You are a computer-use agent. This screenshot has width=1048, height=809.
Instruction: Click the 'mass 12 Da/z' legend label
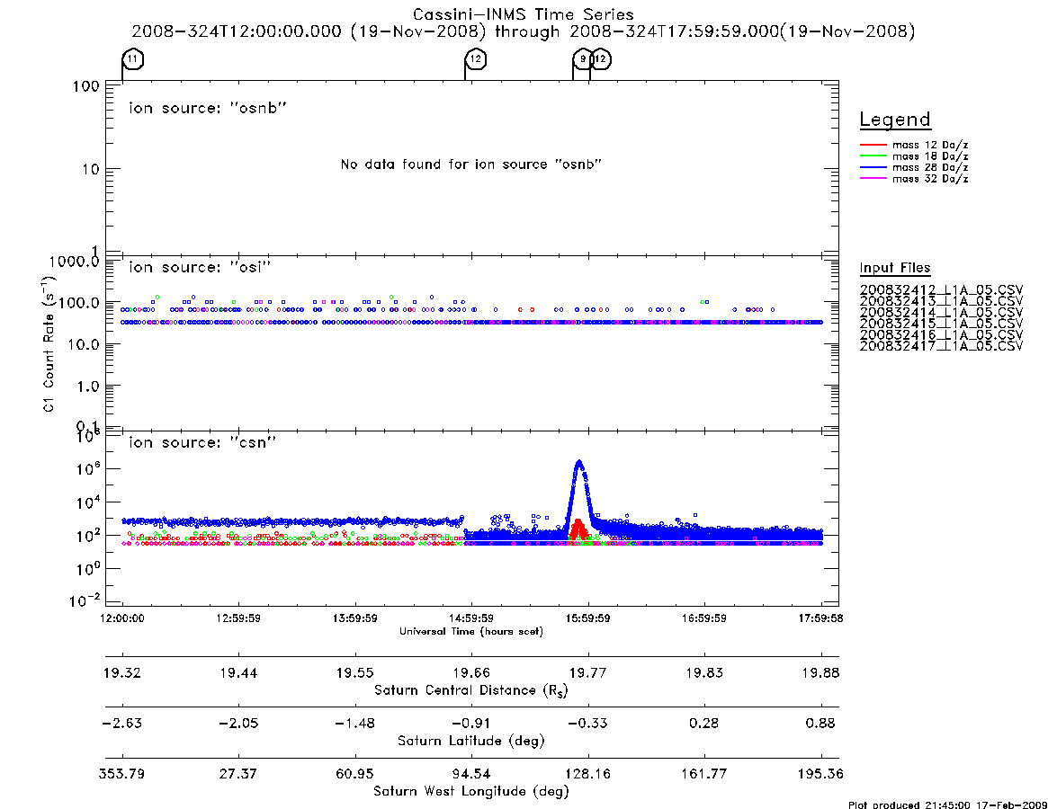[930, 145]
